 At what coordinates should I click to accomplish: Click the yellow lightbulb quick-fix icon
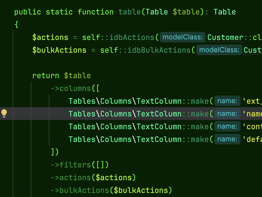click(4, 113)
